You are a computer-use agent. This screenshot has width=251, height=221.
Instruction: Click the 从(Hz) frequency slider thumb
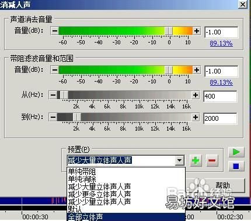(64, 95)
